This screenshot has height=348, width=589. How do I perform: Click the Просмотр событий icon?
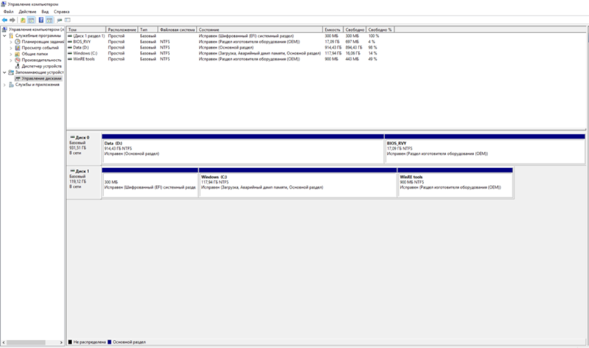point(17,48)
